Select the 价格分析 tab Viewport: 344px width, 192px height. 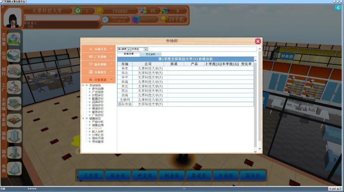(x=129, y=54)
